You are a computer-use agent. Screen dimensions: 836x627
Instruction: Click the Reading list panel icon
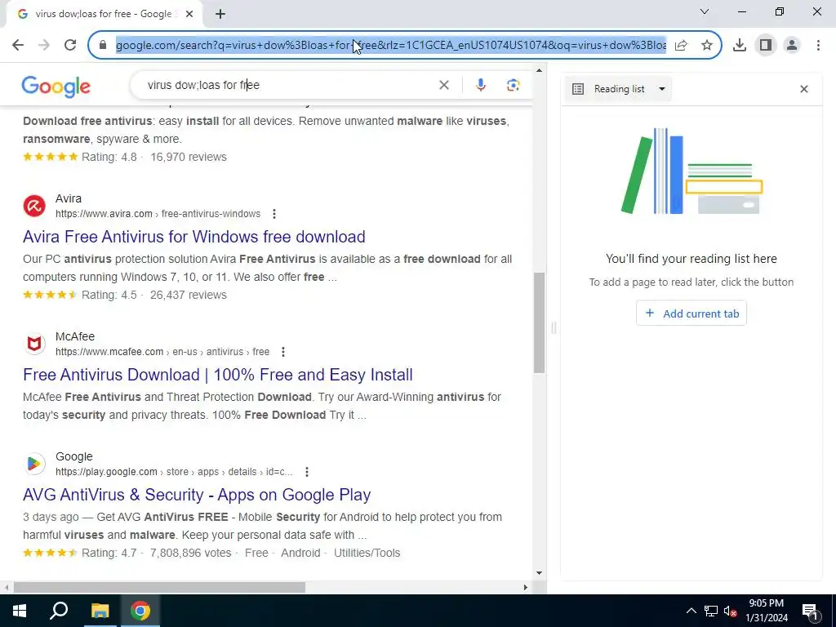[x=578, y=89]
